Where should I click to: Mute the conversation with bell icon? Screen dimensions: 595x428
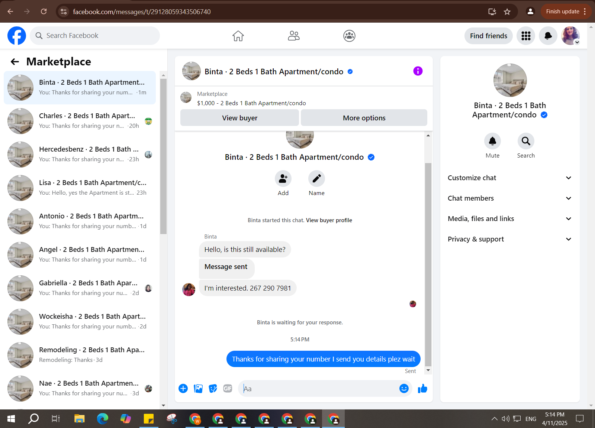pyautogui.click(x=492, y=141)
